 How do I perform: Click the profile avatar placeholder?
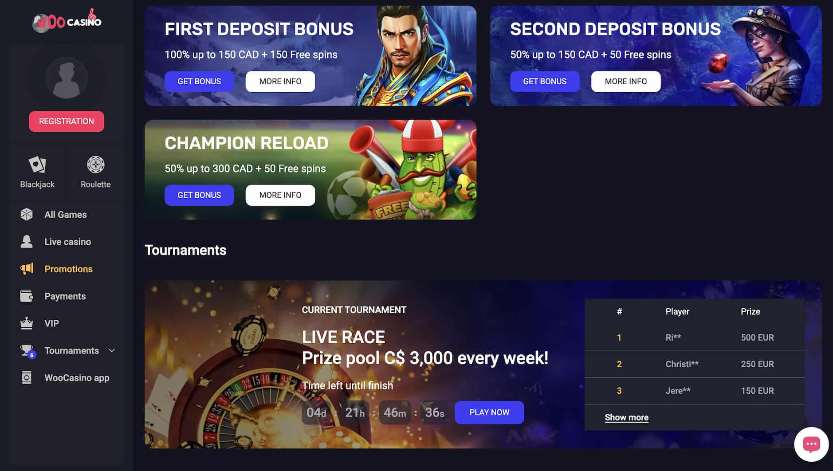coord(67,78)
